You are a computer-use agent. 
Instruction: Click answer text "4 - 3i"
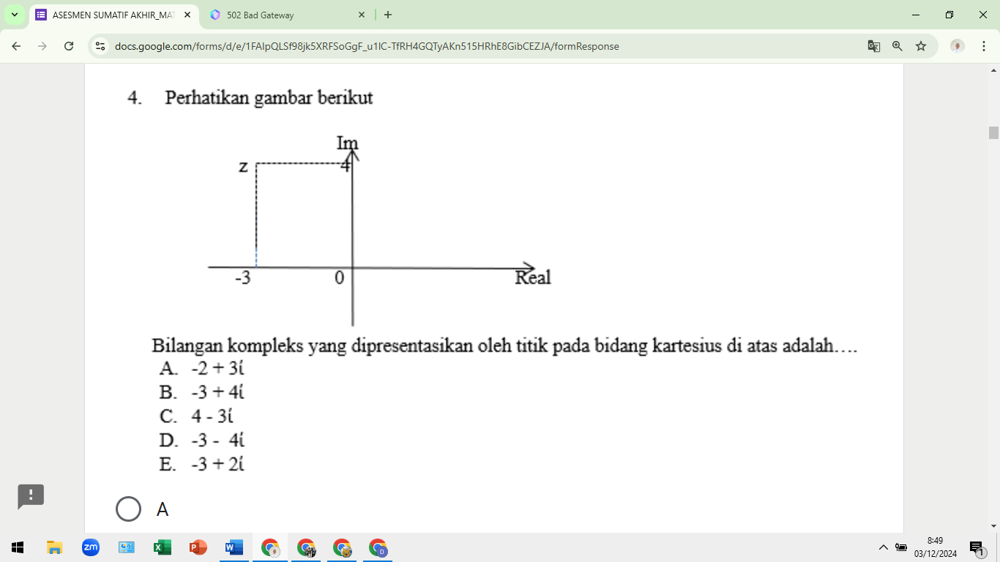pos(212,416)
